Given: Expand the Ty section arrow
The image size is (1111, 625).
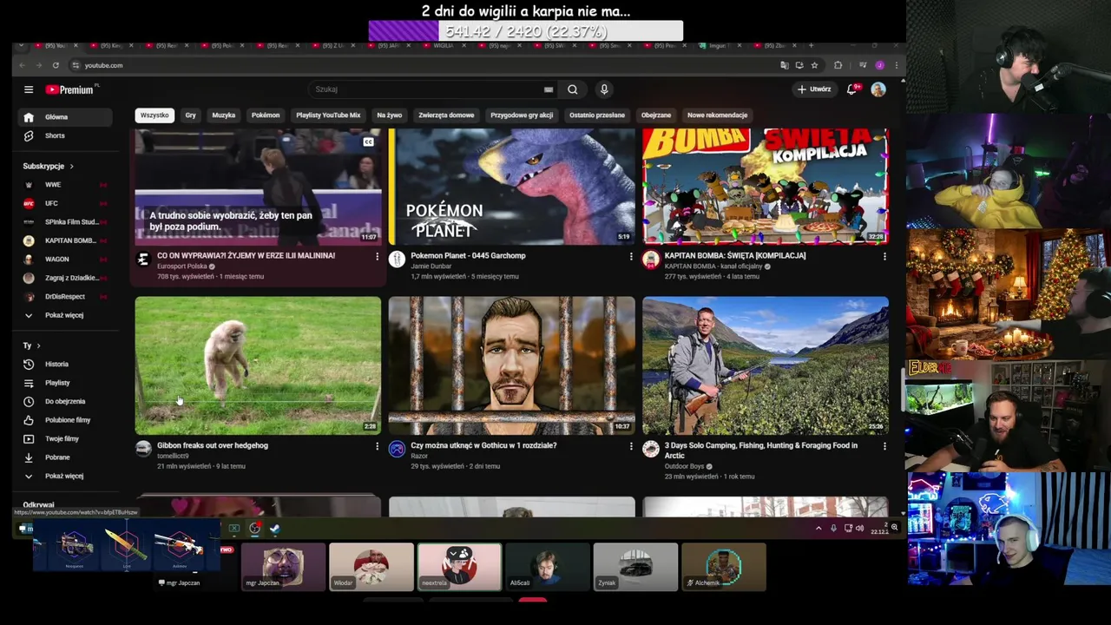Looking at the screenshot, I should click(x=38, y=345).
